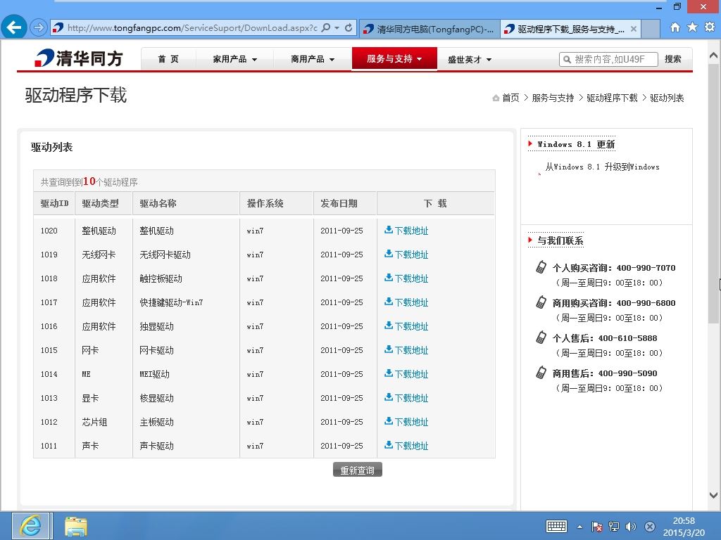Click the download icon in the 1019 无线网卡 row
This screenshot has width=721, height=540.
click(x=389, y=253)
